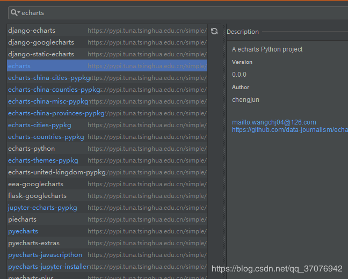Select the pyecharts-jupyter-installer package
The image size is (348, 279).
[107, 267]
